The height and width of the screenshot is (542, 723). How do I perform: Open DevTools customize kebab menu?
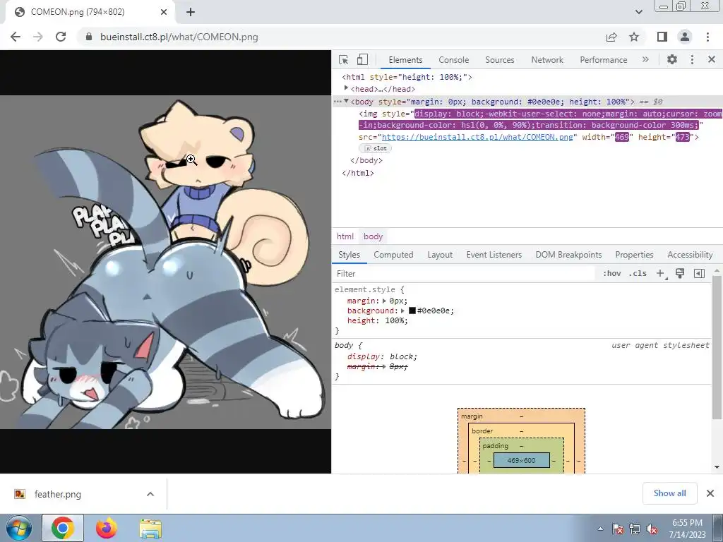coord(692,59)
